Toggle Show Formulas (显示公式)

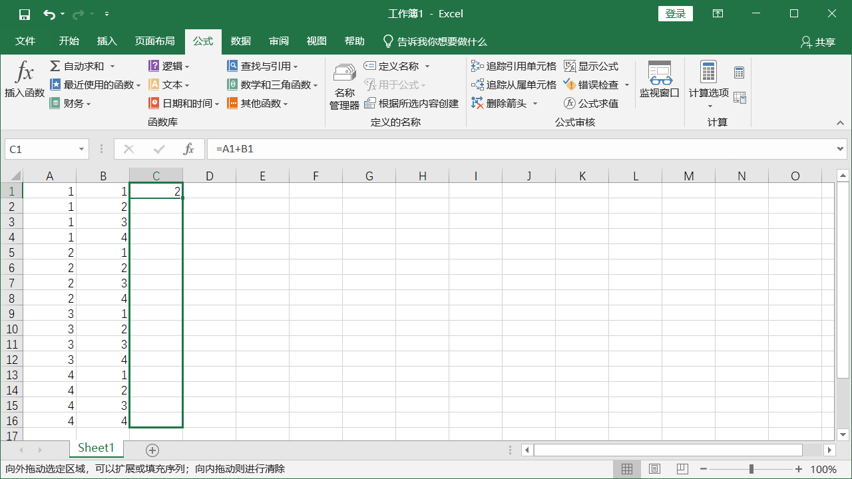click(x=591, y=67)
